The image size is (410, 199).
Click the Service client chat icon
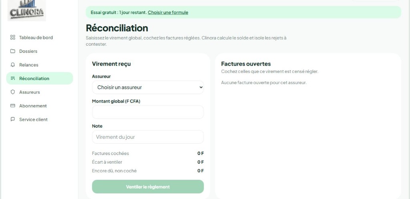pyautogui.click(x=12, y=119)
